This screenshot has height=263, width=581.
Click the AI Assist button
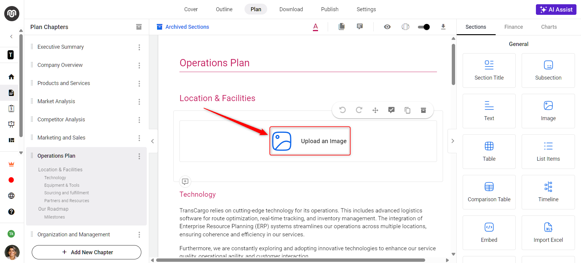pyautogui.click(x=556, y=9)
